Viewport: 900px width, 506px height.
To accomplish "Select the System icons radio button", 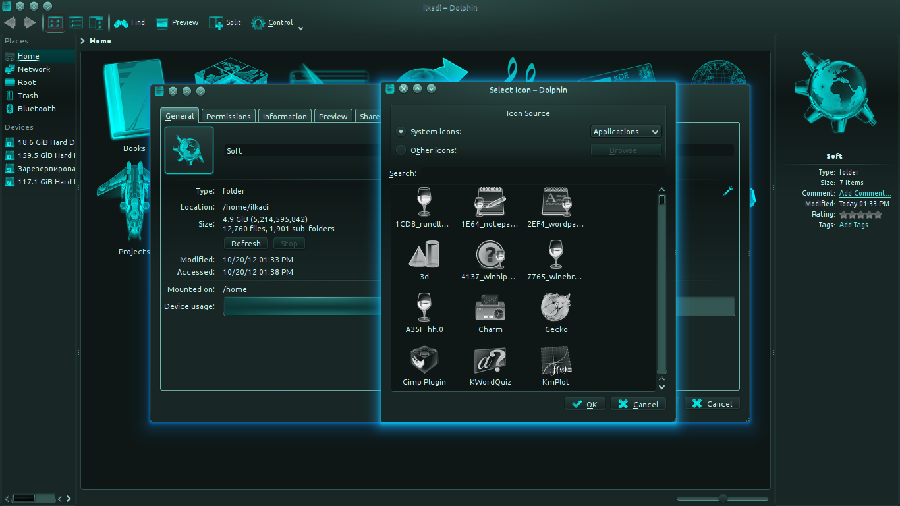I will tap(401, 131).
